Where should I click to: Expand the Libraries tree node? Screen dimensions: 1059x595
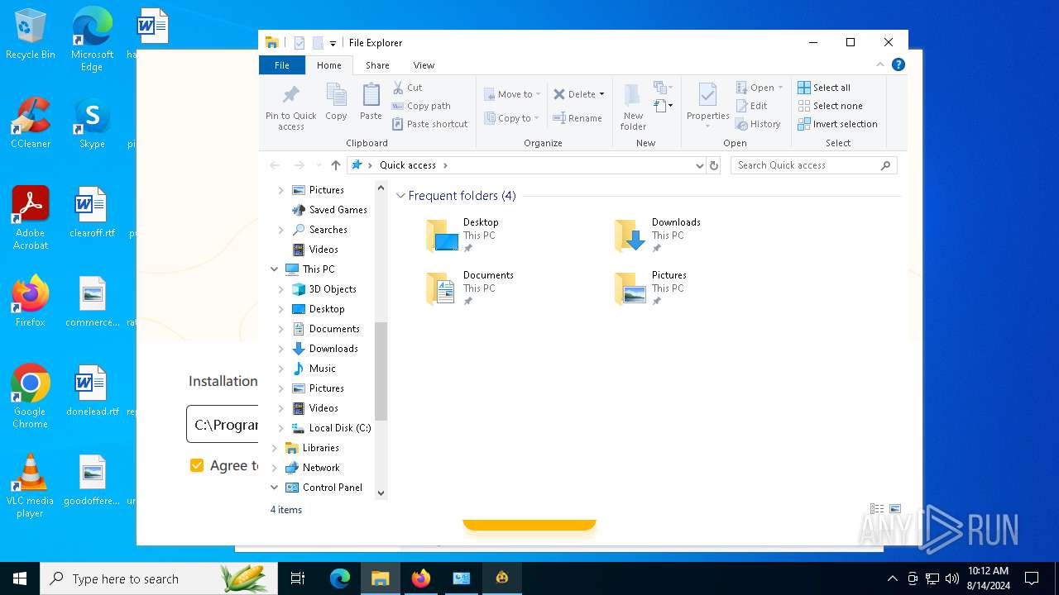275,448
